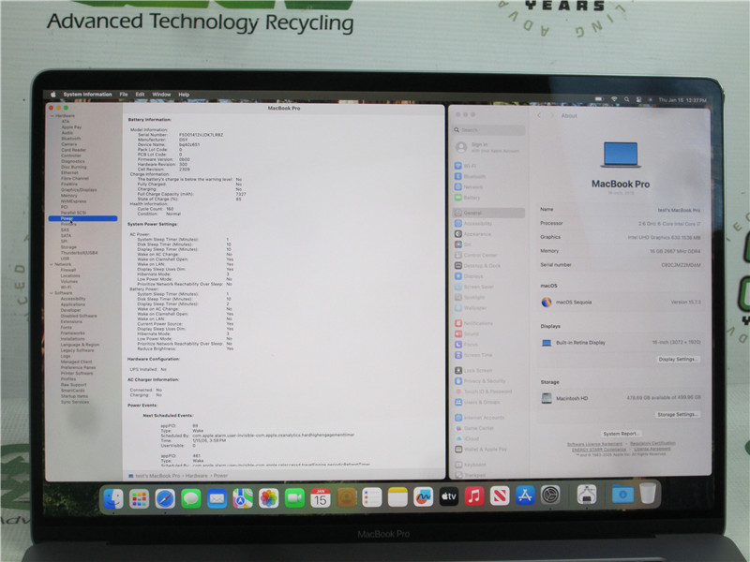This screenshot has width=750, height=562.
Task: Collapse the Software section in sidebar
Action: [52, 293]
